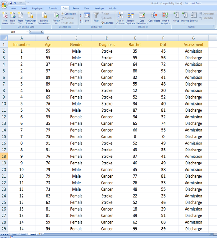Select the Diagnosis header cell
The height and width of the screenshot is (238, 217).
click(107, 45)
